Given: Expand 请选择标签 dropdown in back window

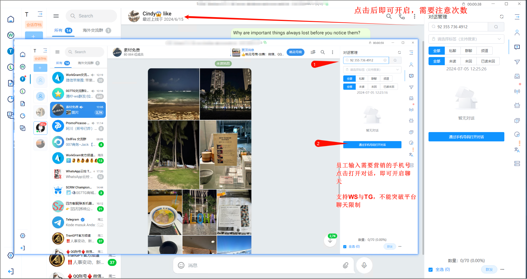Looking at the screenshot, I should 466,39.
